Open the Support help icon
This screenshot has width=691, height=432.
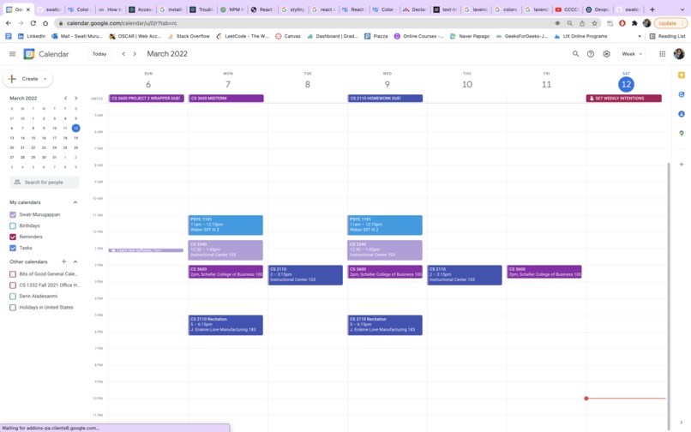pos(591,54)
